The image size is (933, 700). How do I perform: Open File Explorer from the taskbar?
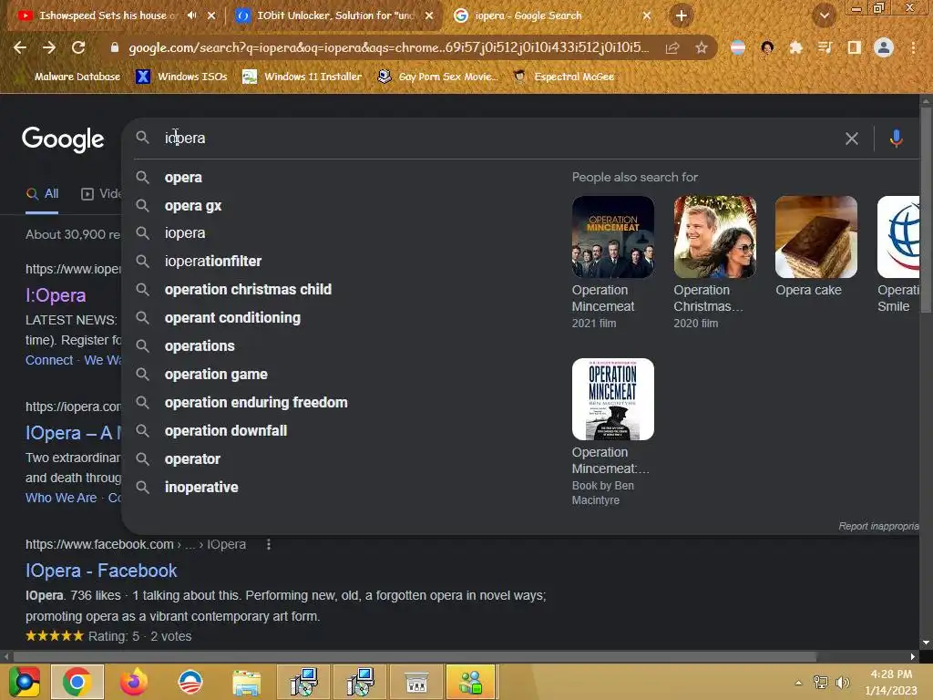tap(246, 682)
